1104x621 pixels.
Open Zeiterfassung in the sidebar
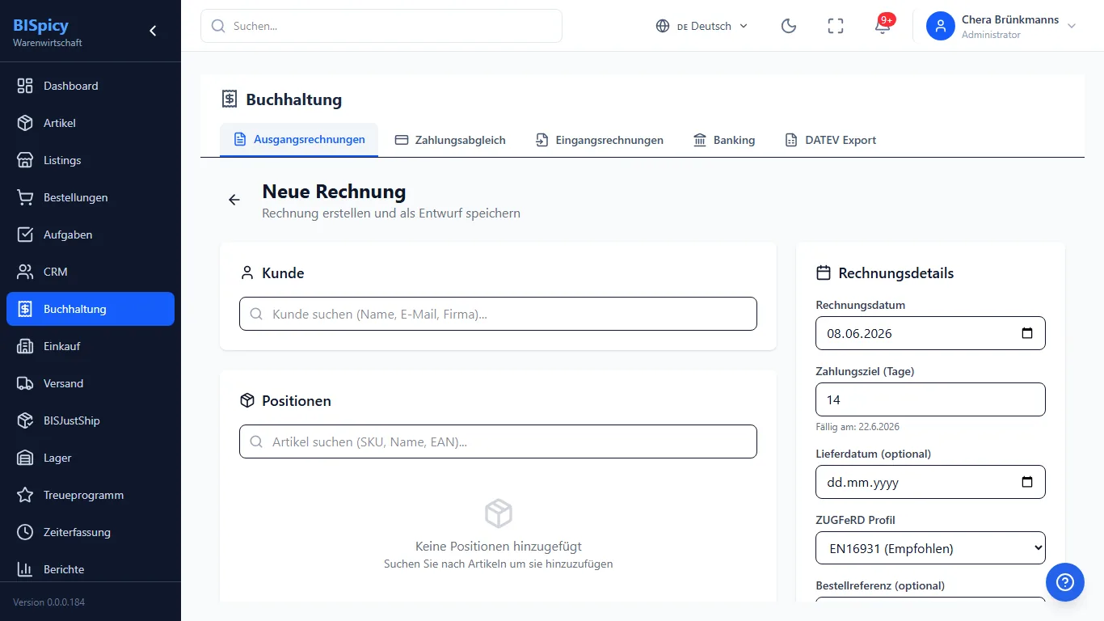coord(91,532)
